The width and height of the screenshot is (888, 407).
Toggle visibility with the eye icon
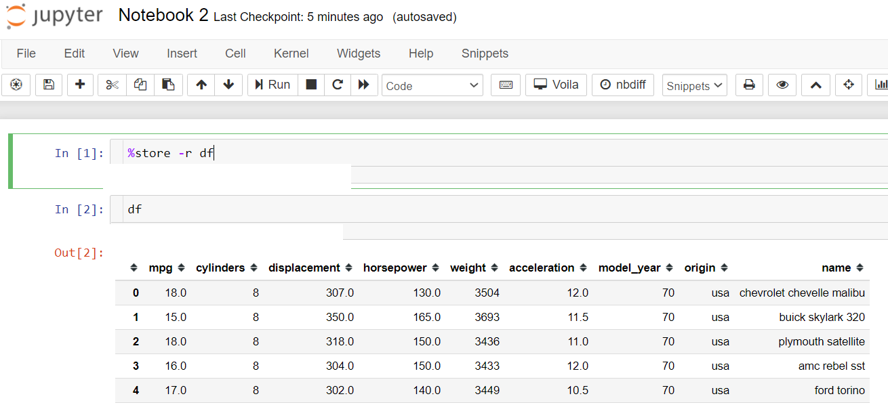782,85
